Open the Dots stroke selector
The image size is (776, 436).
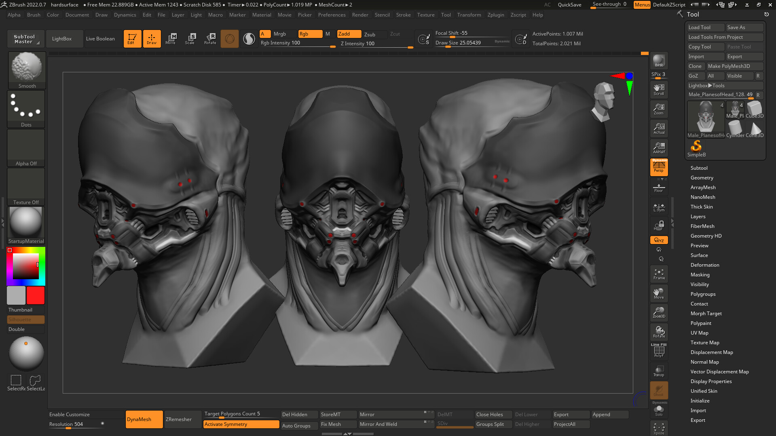coord(25,106)
